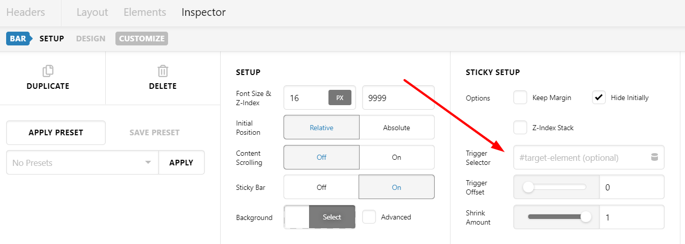Check the Z-Index Stack option
This screenshot has width=685, height=244.
(x=520, y=128)
